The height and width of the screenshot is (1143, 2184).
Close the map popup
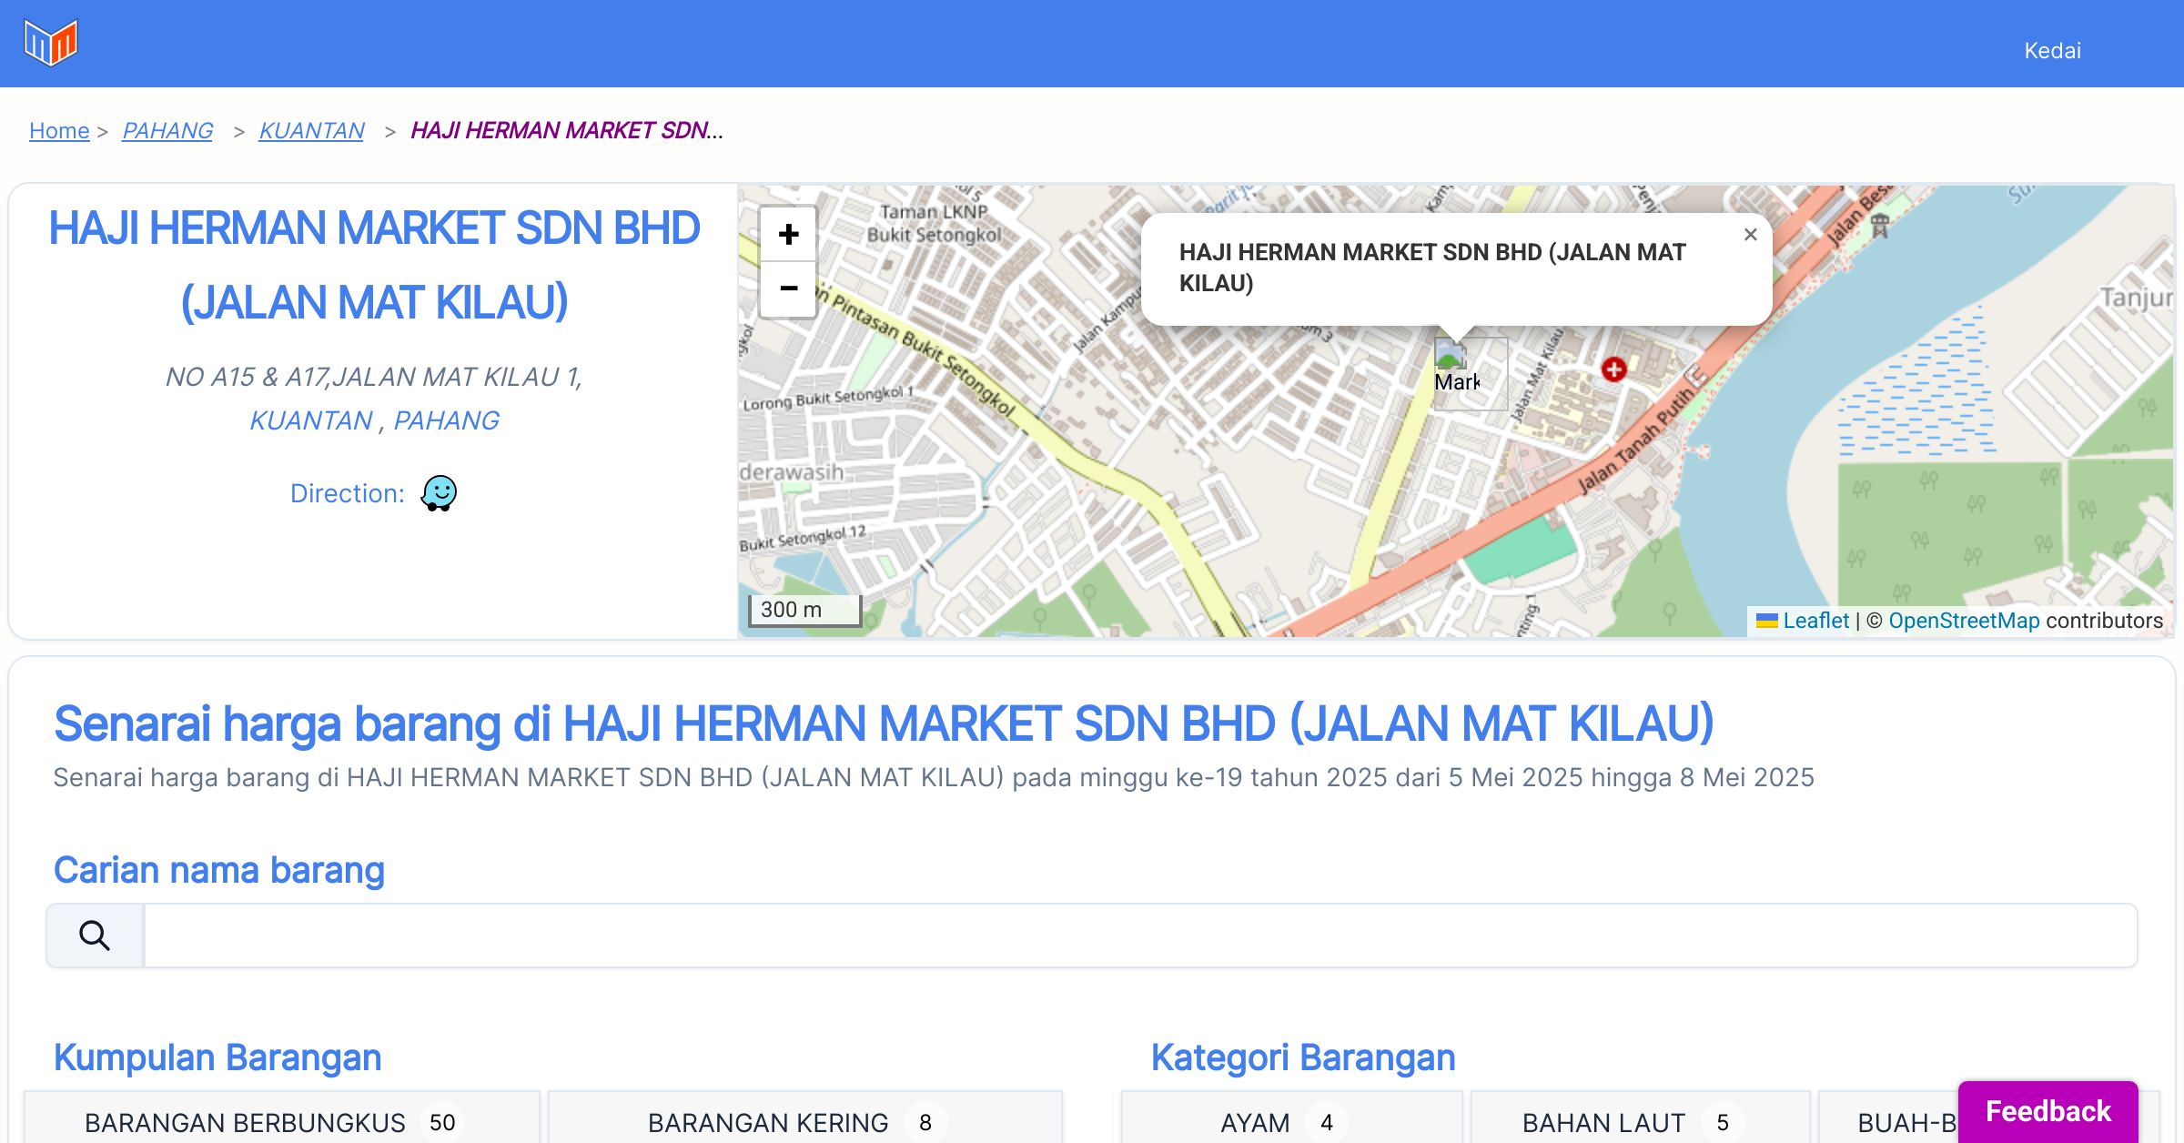point(1750,235)
